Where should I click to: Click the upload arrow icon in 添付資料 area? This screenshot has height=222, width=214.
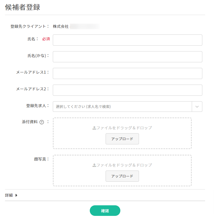94,128
